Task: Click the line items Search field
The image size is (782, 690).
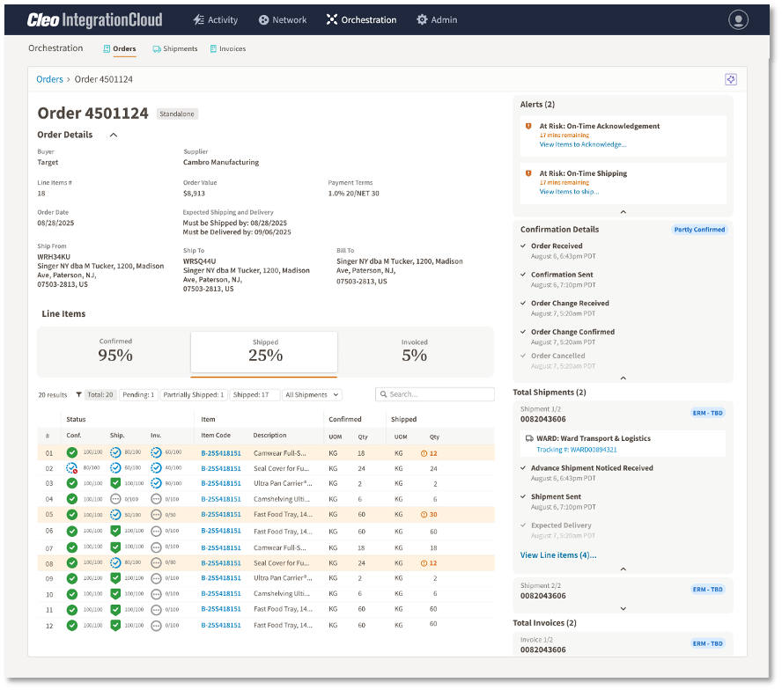Action: click(x=435, y=394)
